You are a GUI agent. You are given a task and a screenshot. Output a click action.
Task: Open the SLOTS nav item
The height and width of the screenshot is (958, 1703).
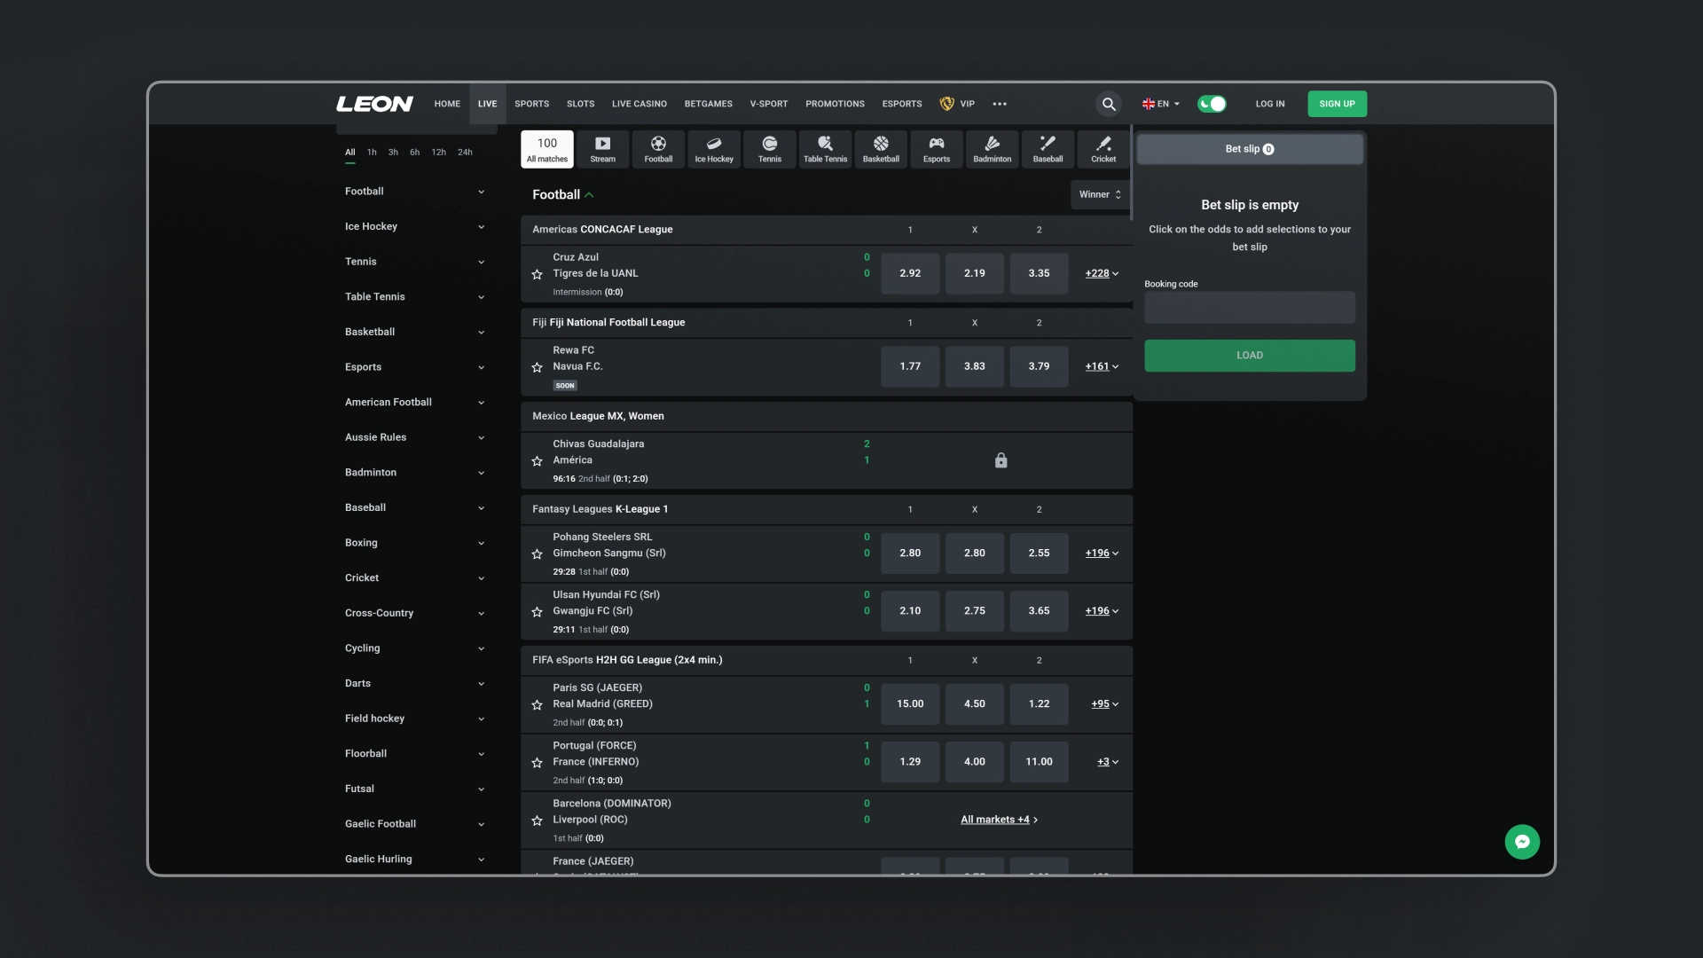point(580,104)
